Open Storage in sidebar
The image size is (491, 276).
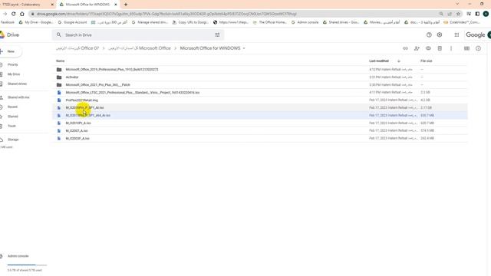click(x=13, y=140)
